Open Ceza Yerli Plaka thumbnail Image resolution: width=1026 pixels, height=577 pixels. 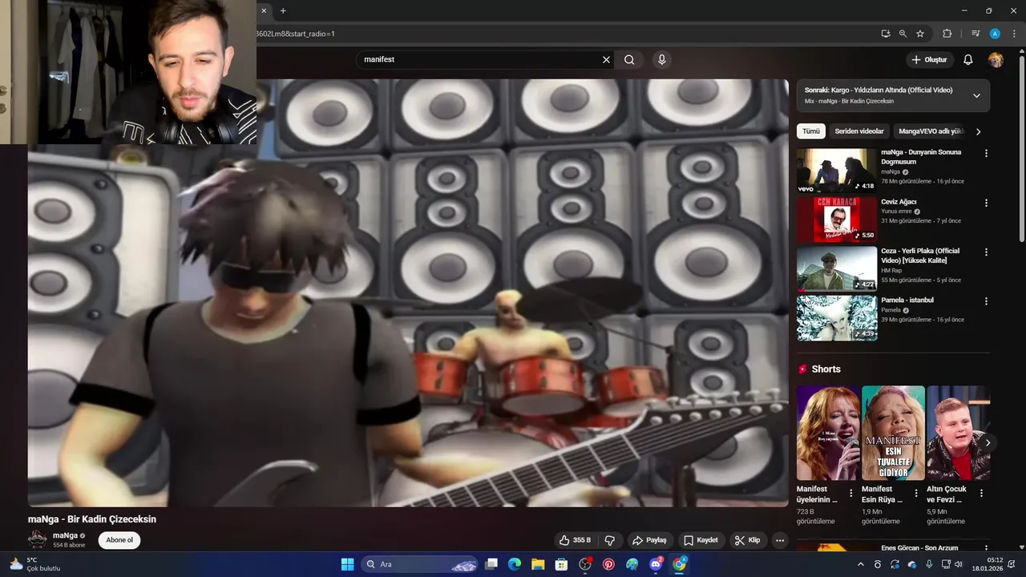point(837,268)
